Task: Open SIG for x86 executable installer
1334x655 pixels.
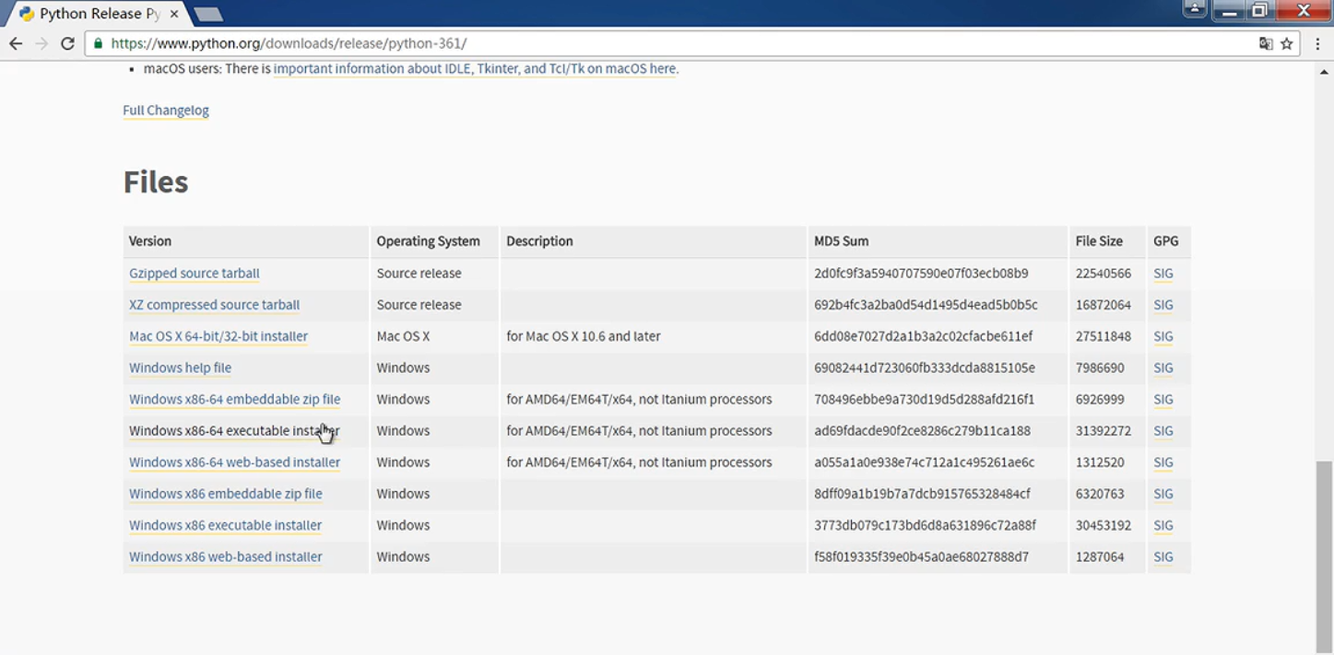Action: 1163,525
